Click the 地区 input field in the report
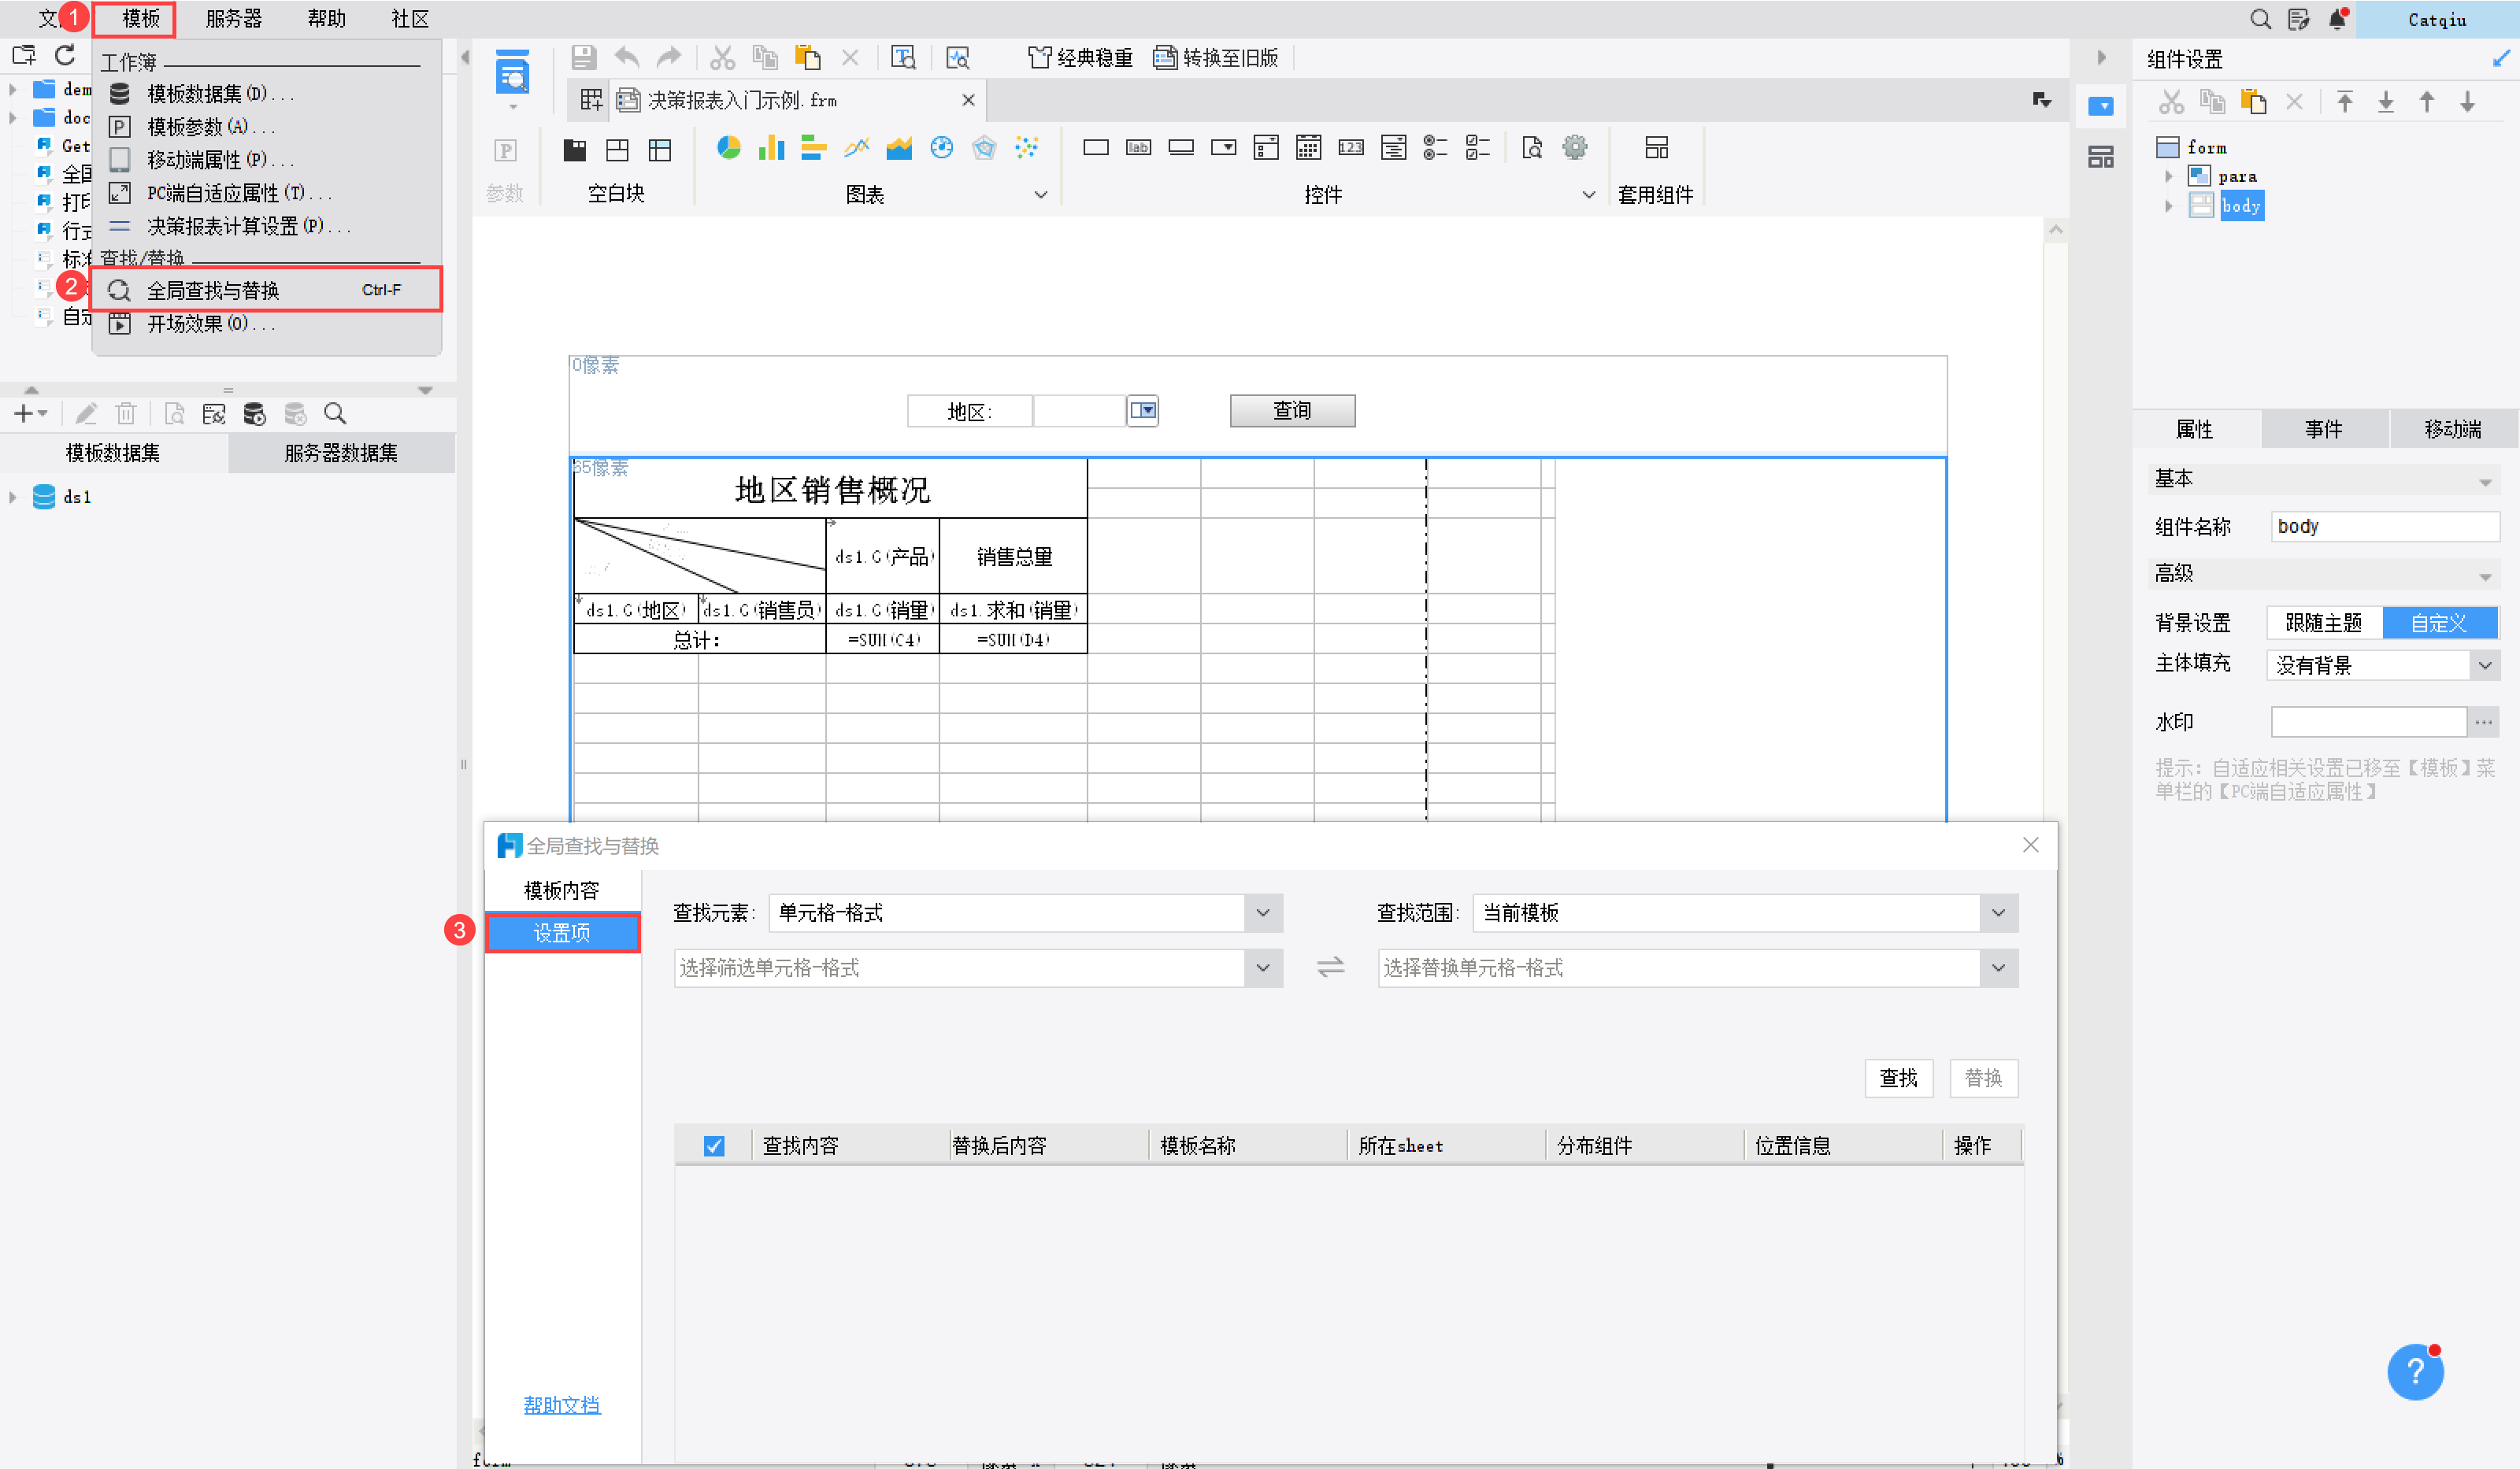Viewport: 2520px width, 1469px height. (x=1078, y=410)
